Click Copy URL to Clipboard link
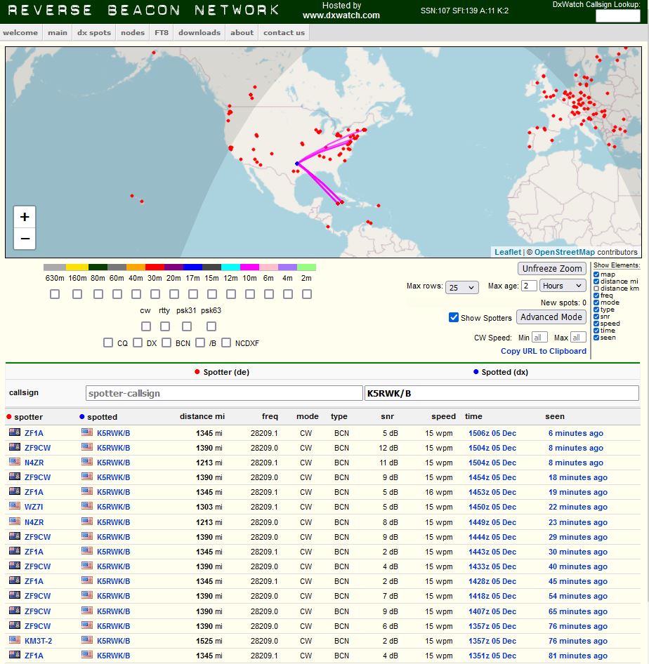The image size is (649, 664). click(544, 351)
